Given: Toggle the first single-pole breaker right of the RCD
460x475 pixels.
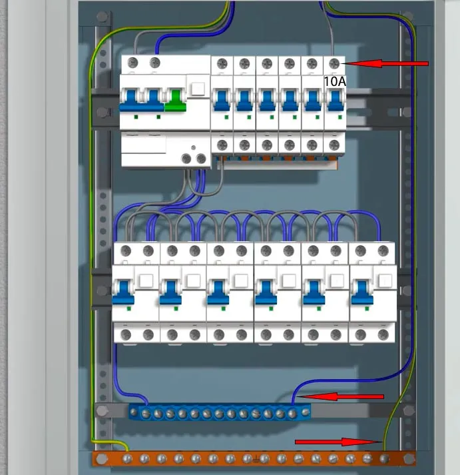Looking at the screenshot, I should click(x=222, y=100).
